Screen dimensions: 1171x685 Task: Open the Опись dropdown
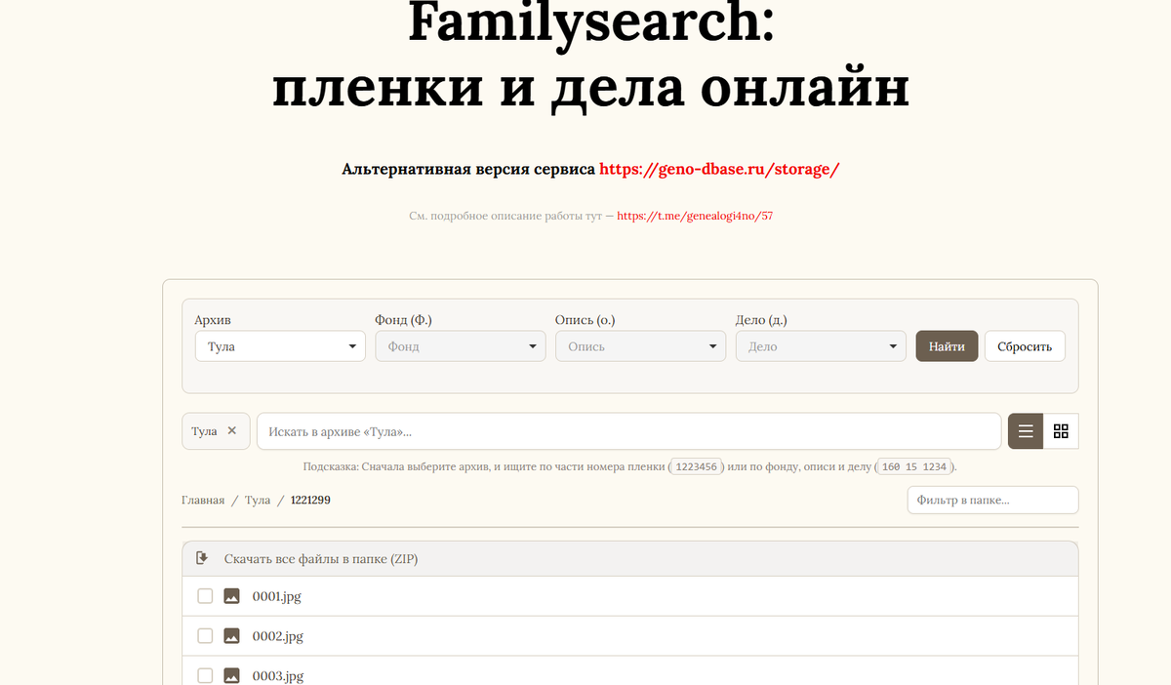coord(640,345)
